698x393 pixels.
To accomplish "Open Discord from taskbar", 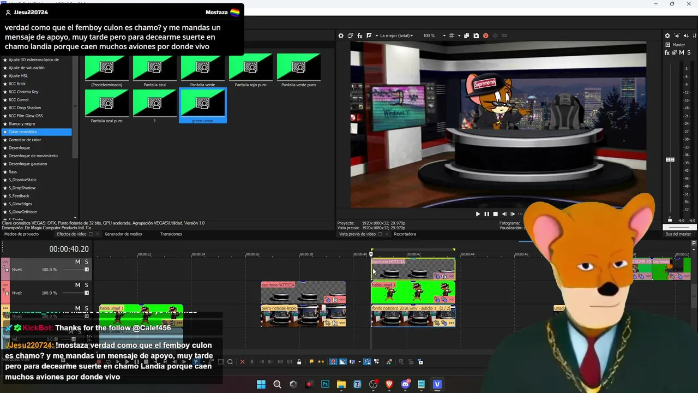I will 405,384.
